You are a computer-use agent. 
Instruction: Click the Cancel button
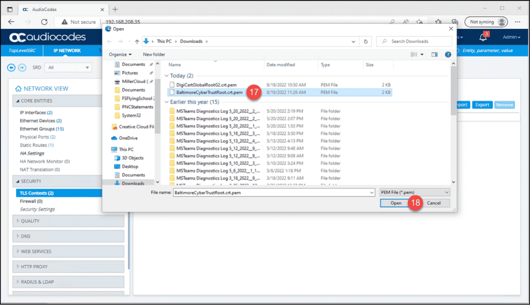434,203
